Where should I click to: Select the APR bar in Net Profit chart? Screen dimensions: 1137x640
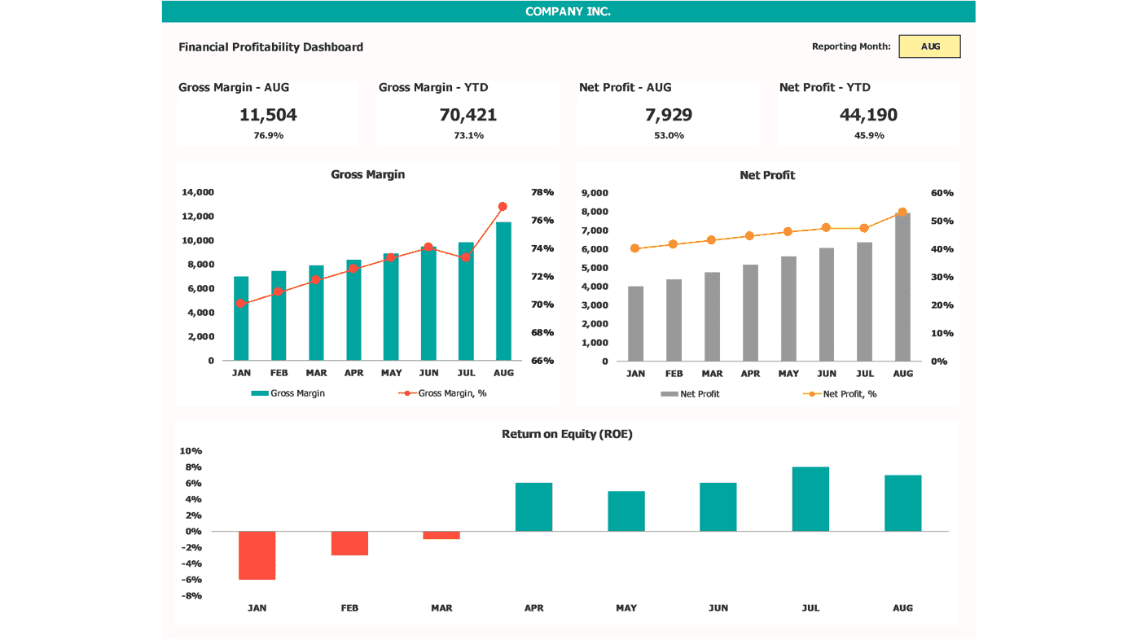coord(750,313)
